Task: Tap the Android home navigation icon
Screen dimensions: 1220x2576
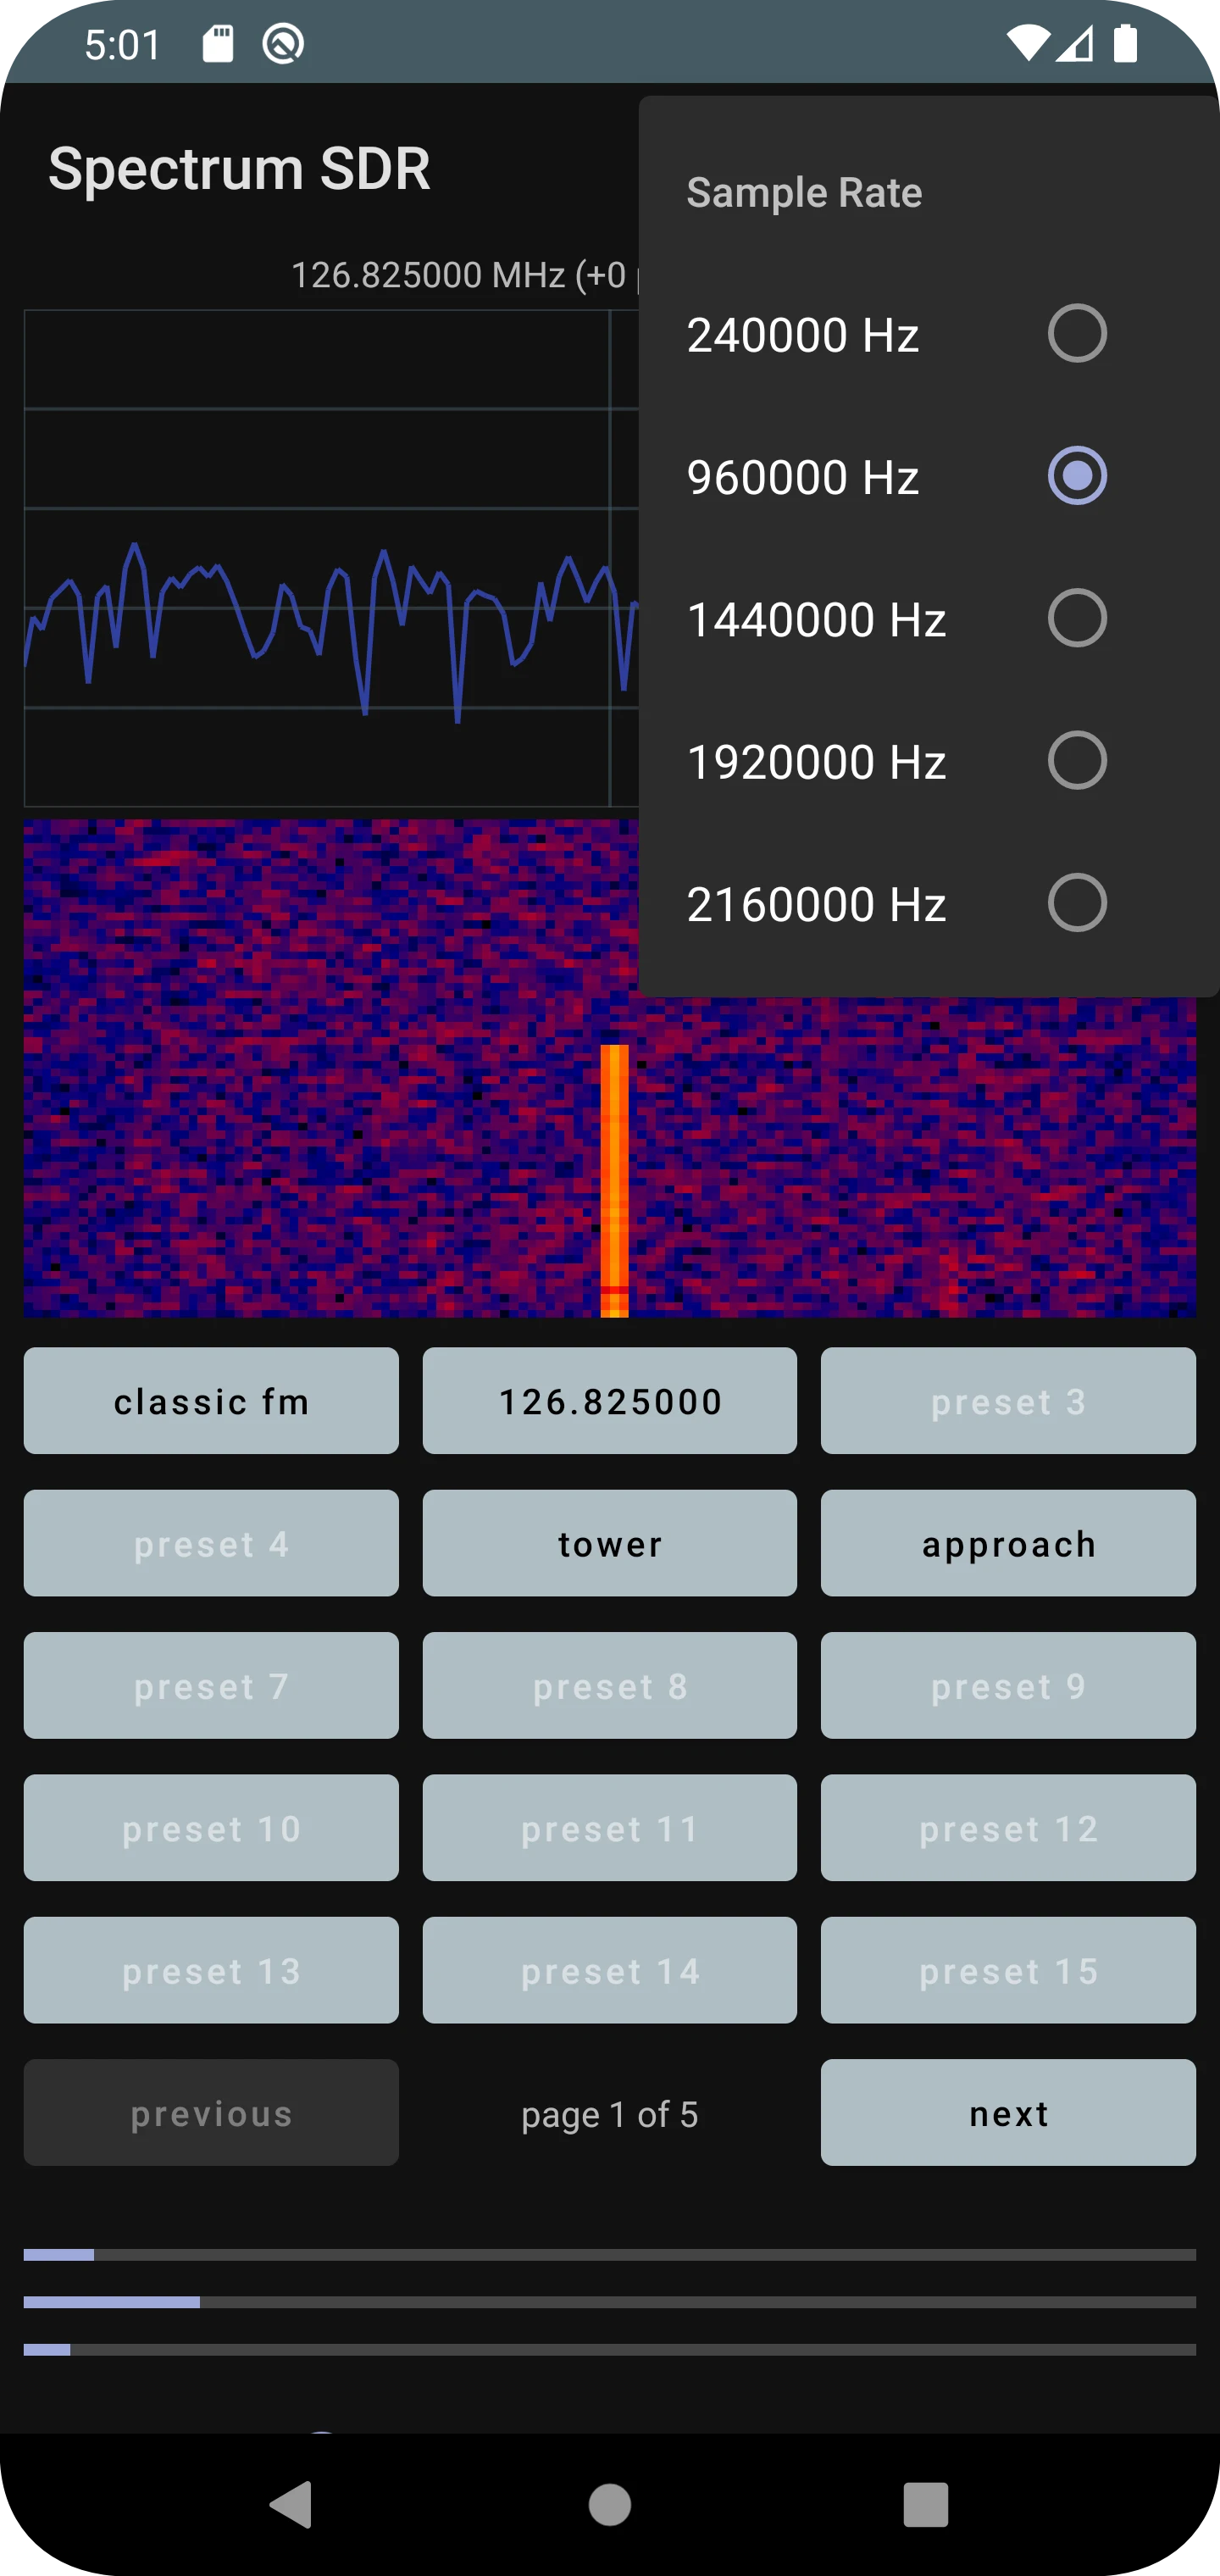Action: [x=610, y=2504]
